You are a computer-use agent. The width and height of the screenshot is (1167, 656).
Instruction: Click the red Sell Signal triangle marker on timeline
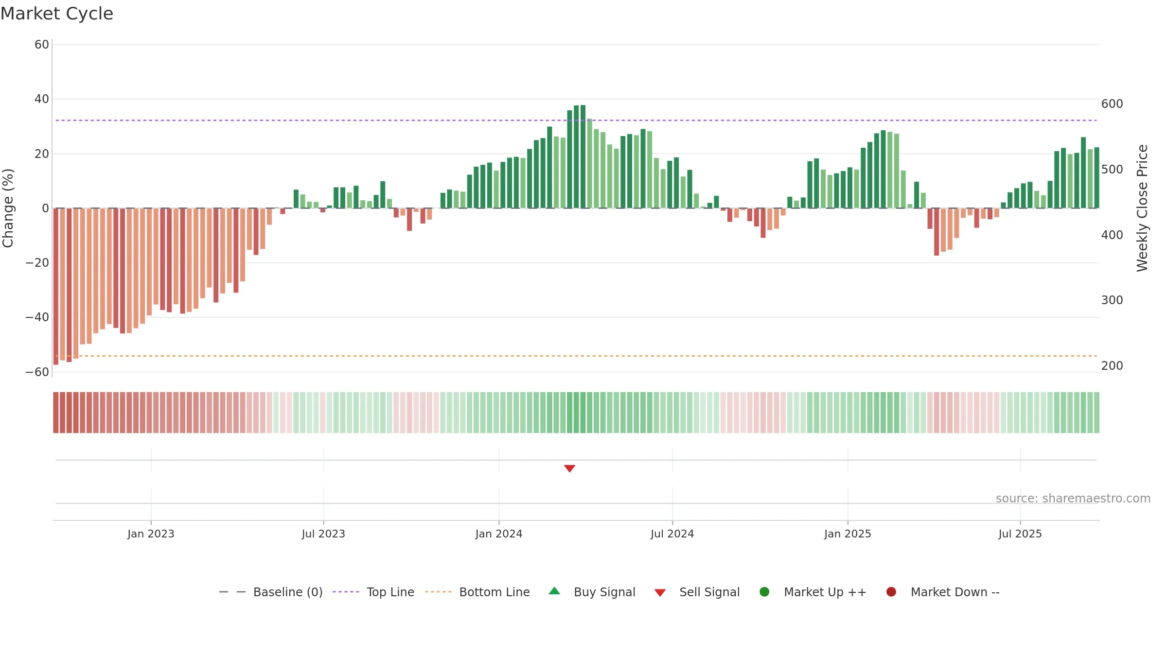click(x=569, y=468)
